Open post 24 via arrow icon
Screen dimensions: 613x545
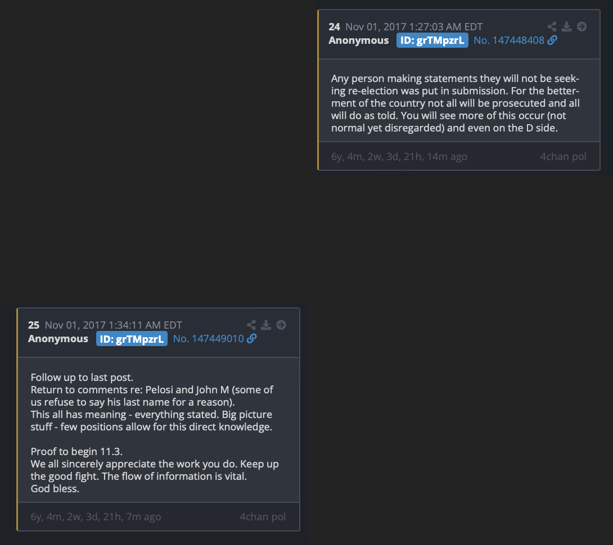coord(582,26)
